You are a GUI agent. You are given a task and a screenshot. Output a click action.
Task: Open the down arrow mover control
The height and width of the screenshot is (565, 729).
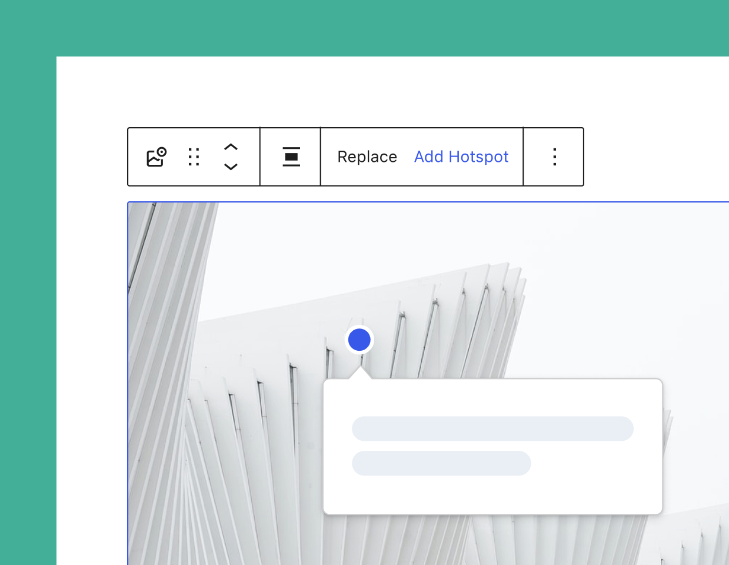tap(231, 167)
